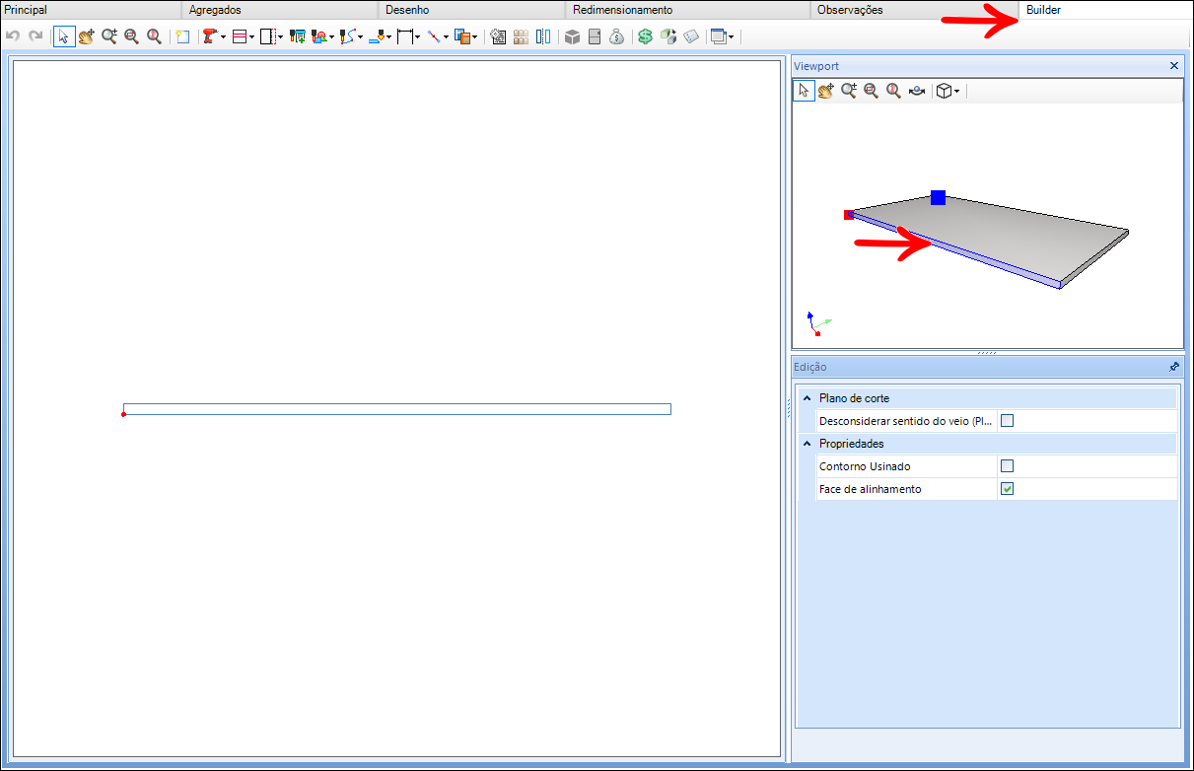Collapse the Plano de corte section

(x=807, y=398)
